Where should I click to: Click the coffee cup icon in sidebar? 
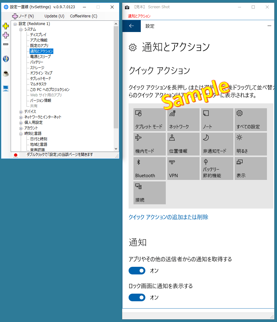click(5, 73)
